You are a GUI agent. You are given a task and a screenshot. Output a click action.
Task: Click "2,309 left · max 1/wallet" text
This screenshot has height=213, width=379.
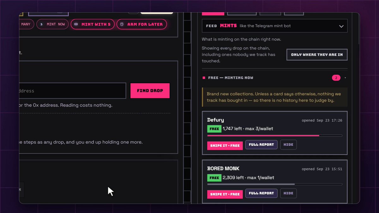[249, 178]
